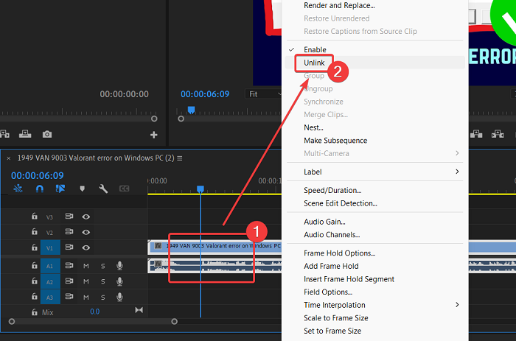Screen dimensions: 516x341
Task: Hide track V1 output eye
Action: (x=86, y=247)
